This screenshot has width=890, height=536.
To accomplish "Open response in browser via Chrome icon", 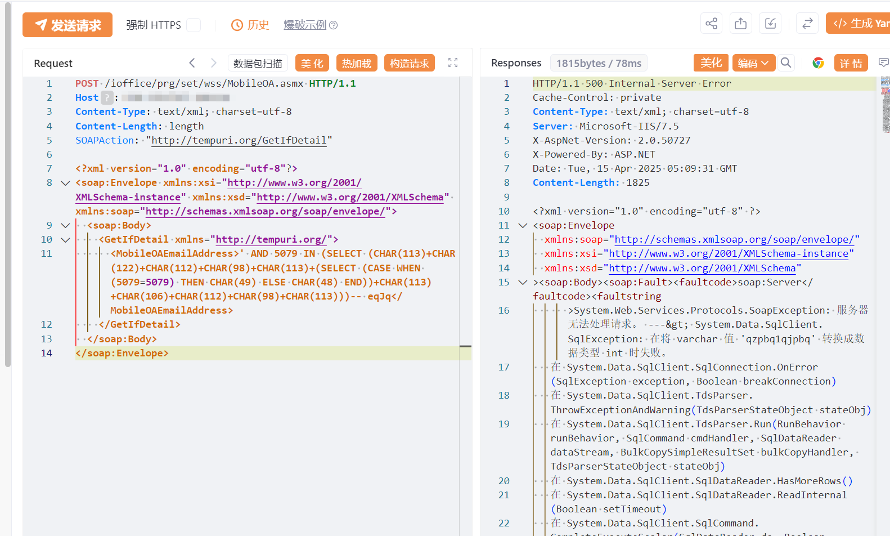I will [818, 63].
